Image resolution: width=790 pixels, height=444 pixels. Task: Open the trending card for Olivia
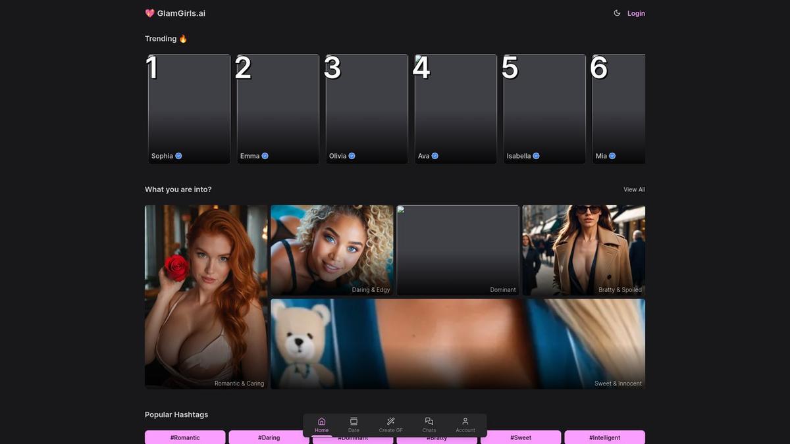[x=367, y=109]
